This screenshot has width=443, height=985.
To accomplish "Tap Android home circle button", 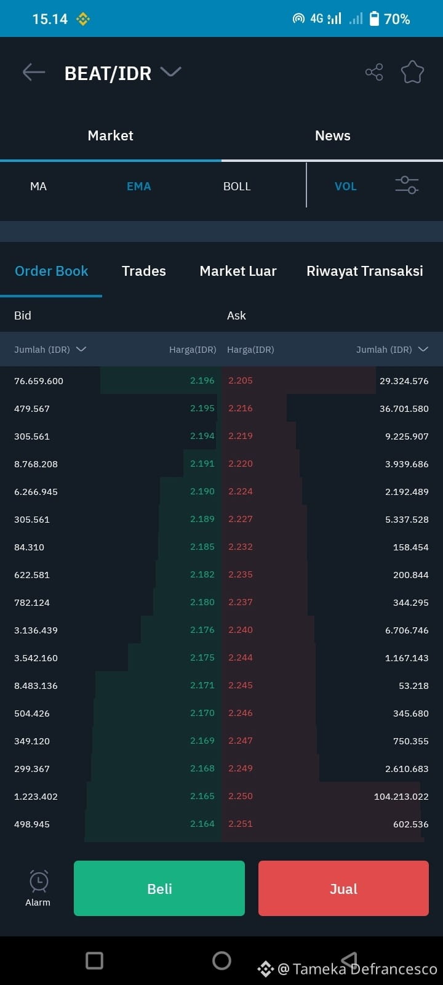I will coord(221,960).
